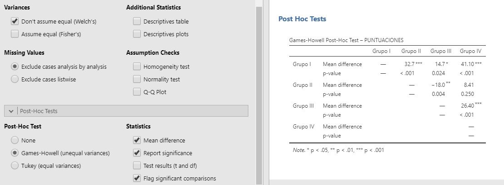Choose Exclude cases listwise radio button
Screen dimensions: 504x185
pos(15,79)
